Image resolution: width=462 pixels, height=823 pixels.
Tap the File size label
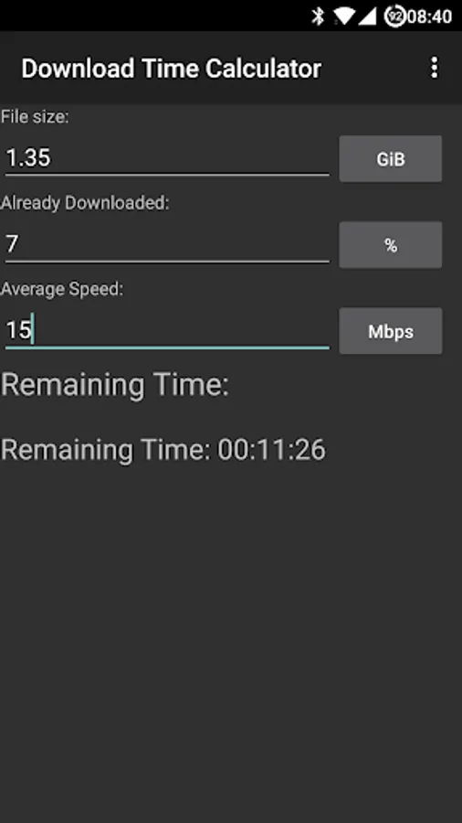tap(35, 116)
